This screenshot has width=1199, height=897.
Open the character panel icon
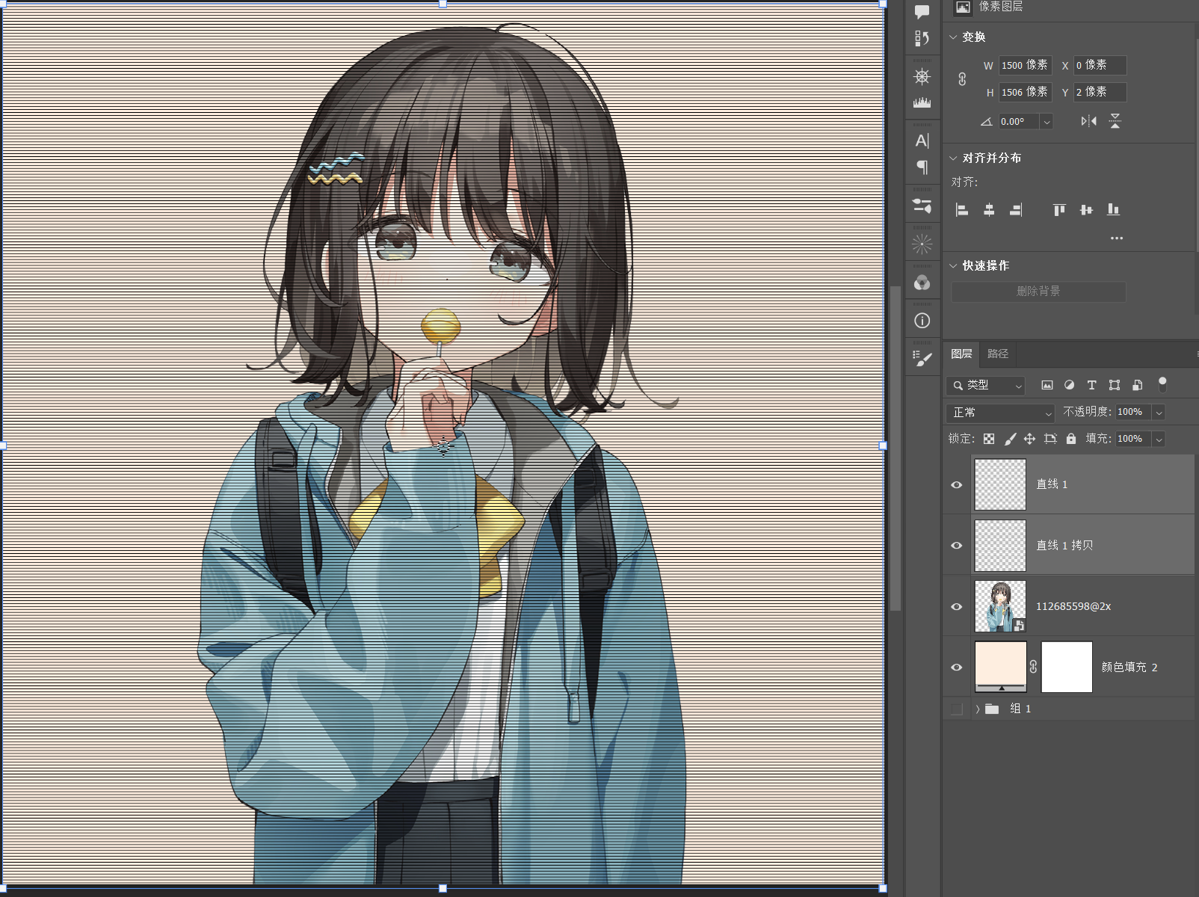(x=922, y=140)
